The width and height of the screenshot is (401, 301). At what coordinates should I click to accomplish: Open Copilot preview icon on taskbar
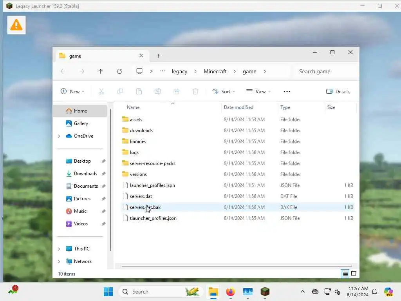coord(388,292)
